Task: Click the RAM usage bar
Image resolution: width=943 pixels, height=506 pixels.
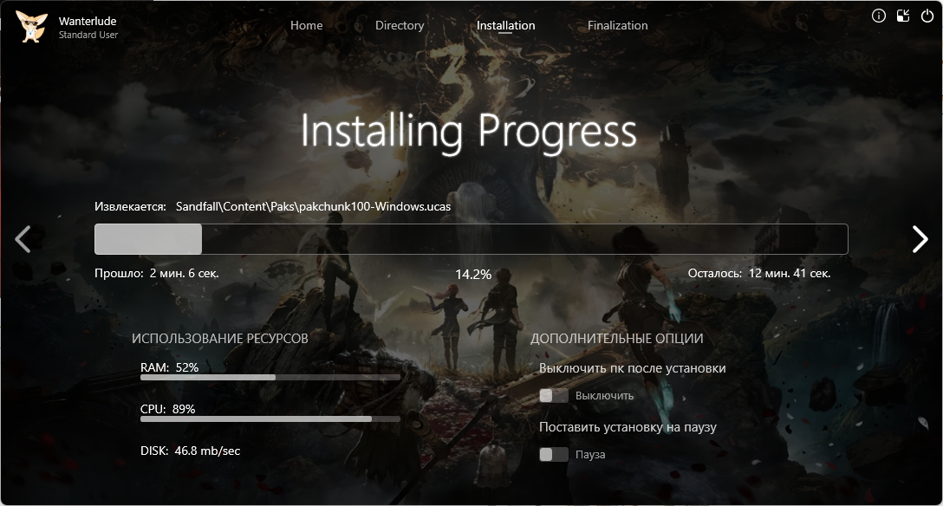Action: pyautogui.click(x=270, y=378)
